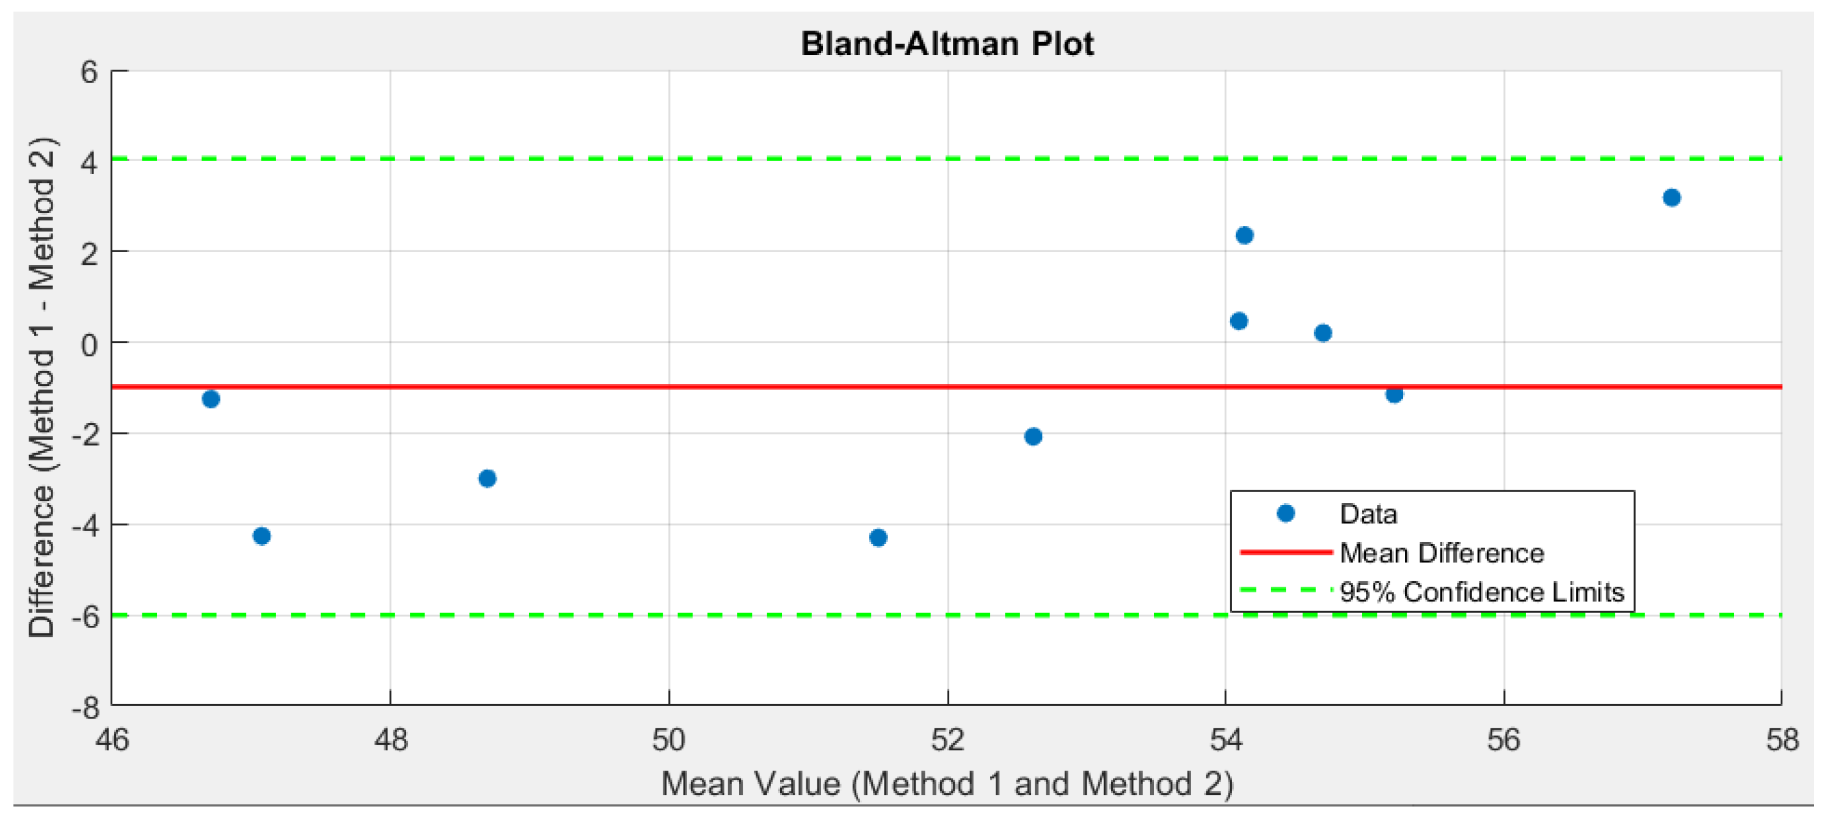Select the data point near mean 48.7
The width and height of the screenshot is (1827, 823).
point(487,479)
